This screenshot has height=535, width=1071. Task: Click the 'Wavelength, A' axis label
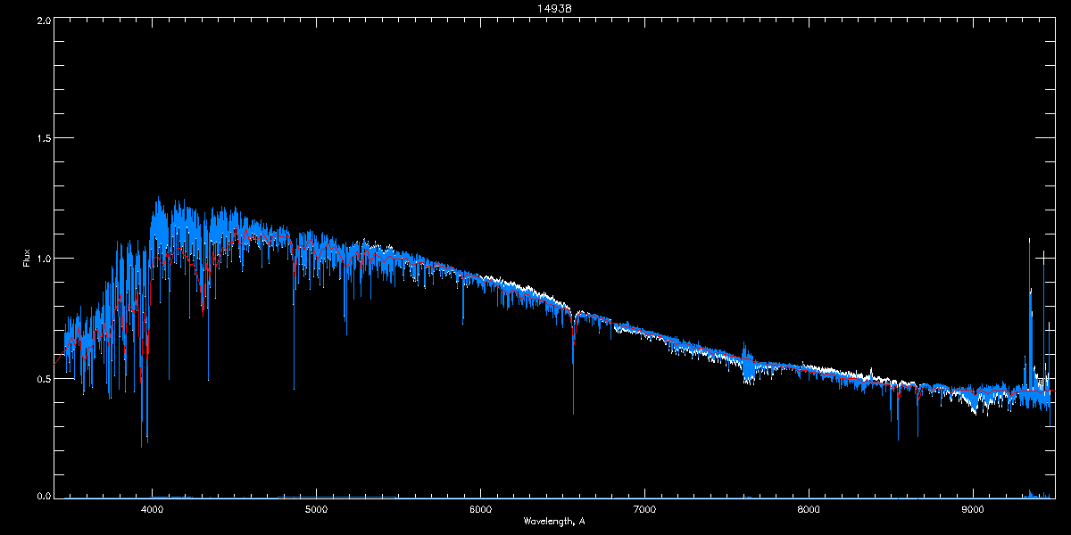553,521
